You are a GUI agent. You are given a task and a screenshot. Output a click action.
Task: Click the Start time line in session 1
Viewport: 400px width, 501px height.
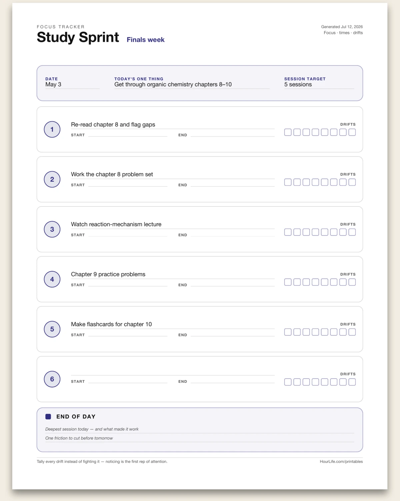128,135
